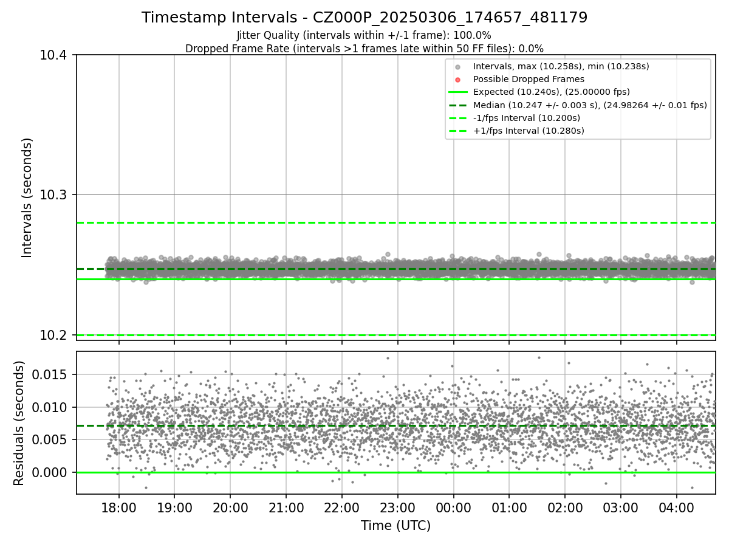This screenshot has height=547, width=729.
Task: Click the red dot marker in the legend
Action: coord(457,80)
